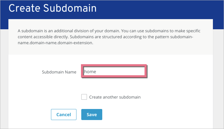
Task: Click the word home in the field
Action: [90, 72]
